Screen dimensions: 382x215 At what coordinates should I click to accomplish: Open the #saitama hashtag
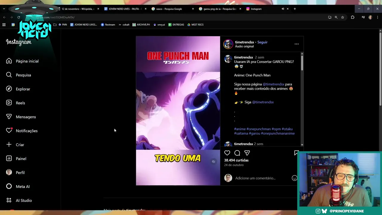click(241, 133)
